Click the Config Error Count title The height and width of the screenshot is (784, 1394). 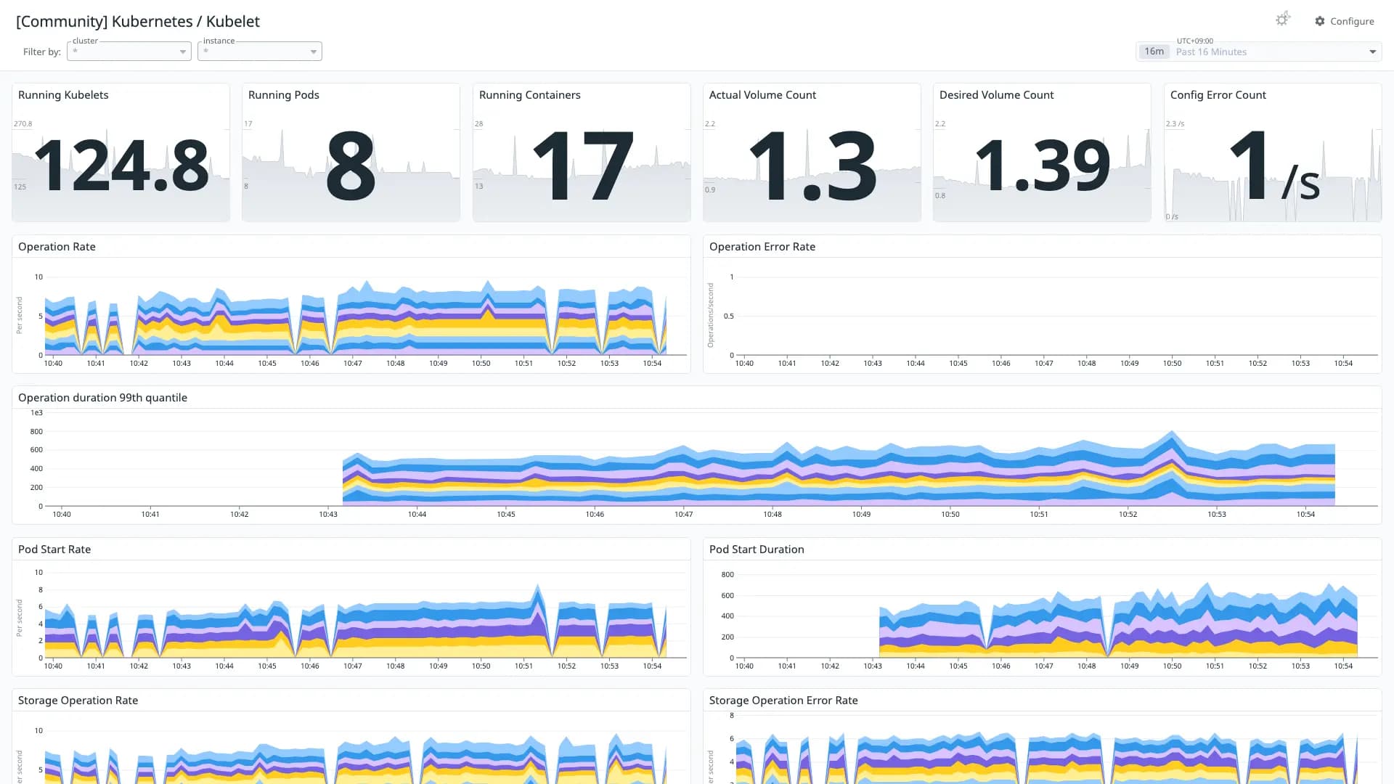(x=1218, y=95)
